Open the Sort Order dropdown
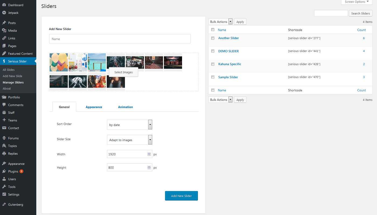The image size is (377, 215). click(130, 125)
